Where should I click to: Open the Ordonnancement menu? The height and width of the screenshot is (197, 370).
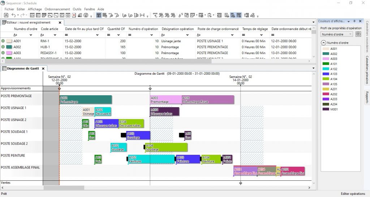tap(57, 9)
